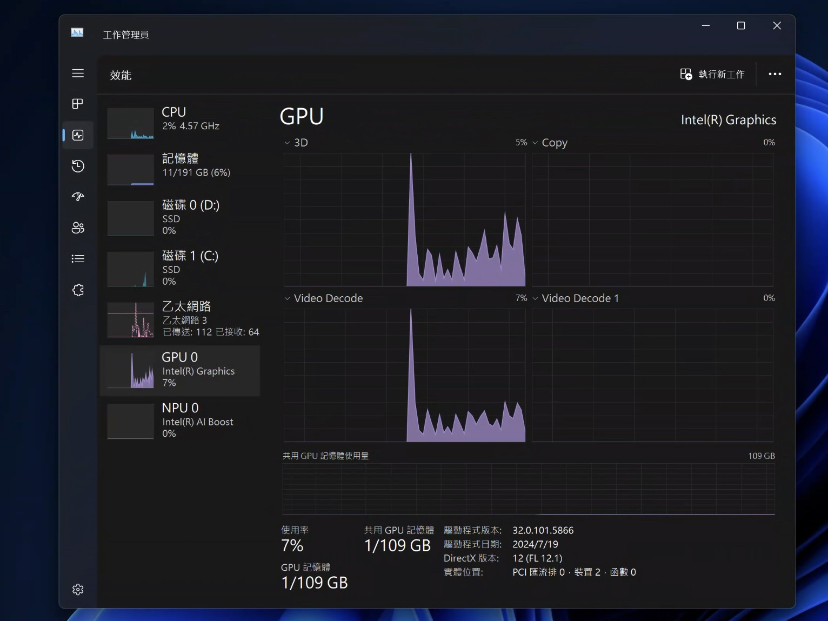Click the Intel(R) Graphics title text

tap(729, 120)
